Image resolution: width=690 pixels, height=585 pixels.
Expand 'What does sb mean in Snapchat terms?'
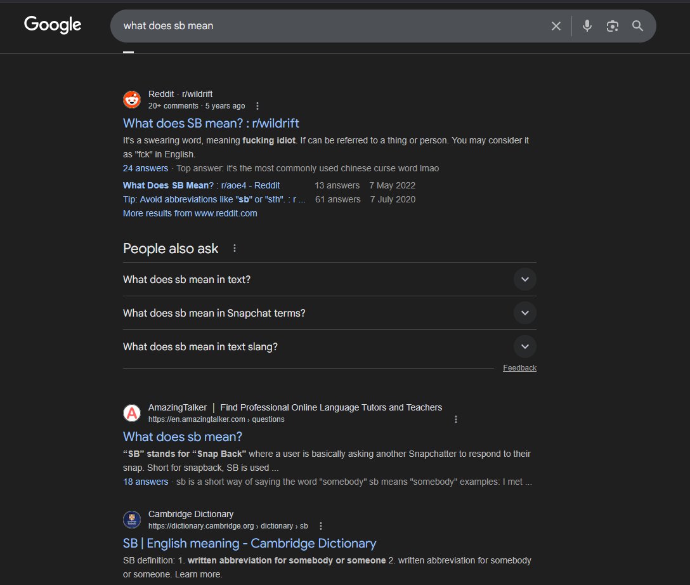[525, 313]
